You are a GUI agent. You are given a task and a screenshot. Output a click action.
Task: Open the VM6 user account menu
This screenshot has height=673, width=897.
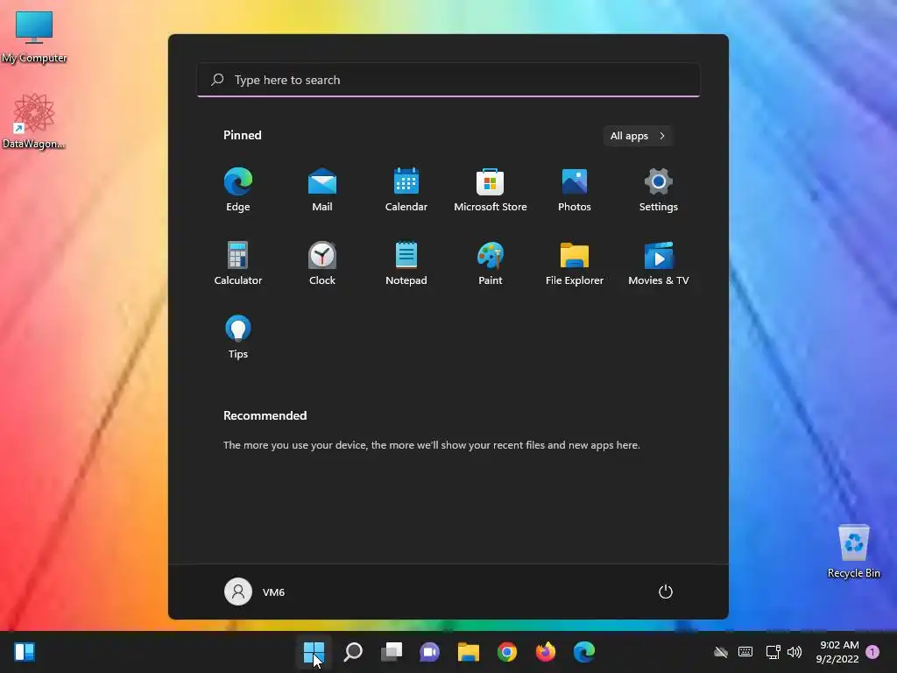coord(255,592)
